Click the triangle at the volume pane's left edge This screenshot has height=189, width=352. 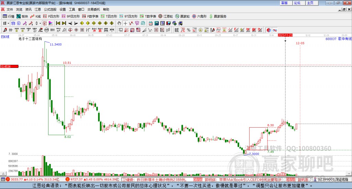(3, 174)
